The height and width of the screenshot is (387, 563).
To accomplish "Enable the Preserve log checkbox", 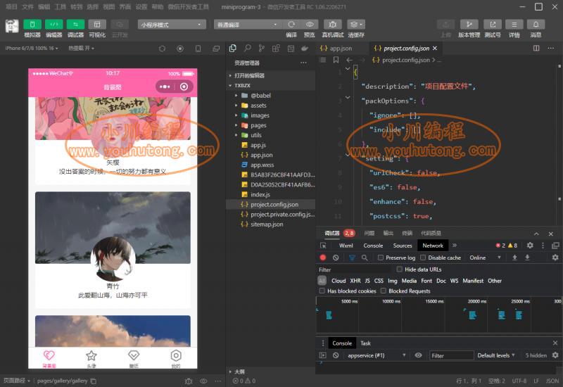I will (x=381, y=258).
